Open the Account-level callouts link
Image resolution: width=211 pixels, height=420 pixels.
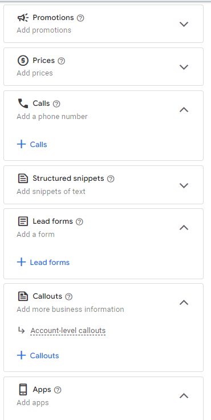pyautogui.click(x=68, y=331)
